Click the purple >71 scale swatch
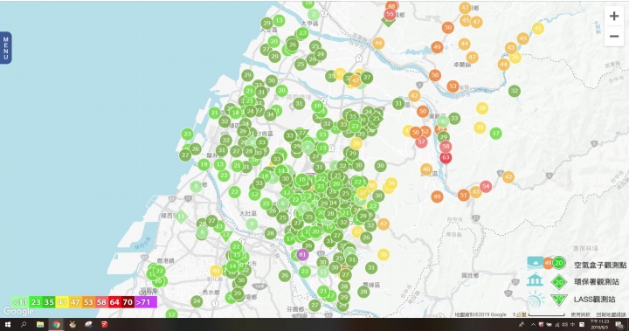 point(145,302)
